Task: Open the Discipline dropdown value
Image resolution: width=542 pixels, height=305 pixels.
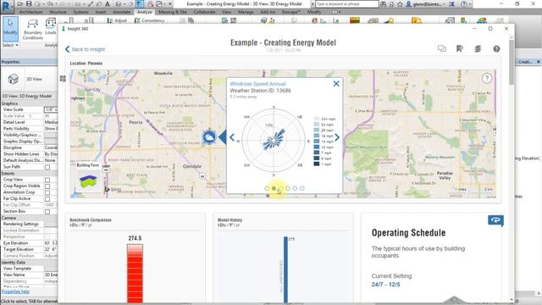Action: pos(51,147)
